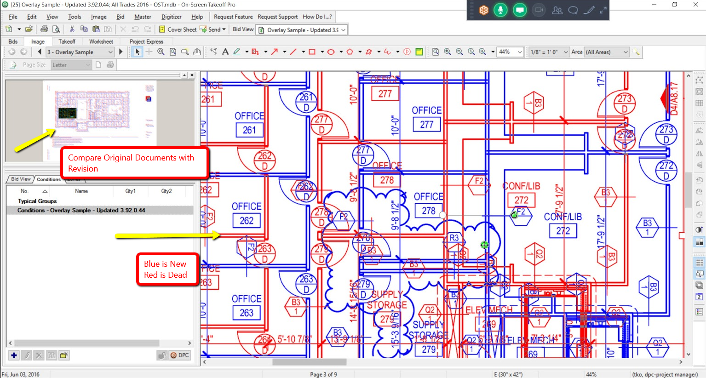Sort by the Name column header
This screenshot has height=378, width=706.
[81, 191]
